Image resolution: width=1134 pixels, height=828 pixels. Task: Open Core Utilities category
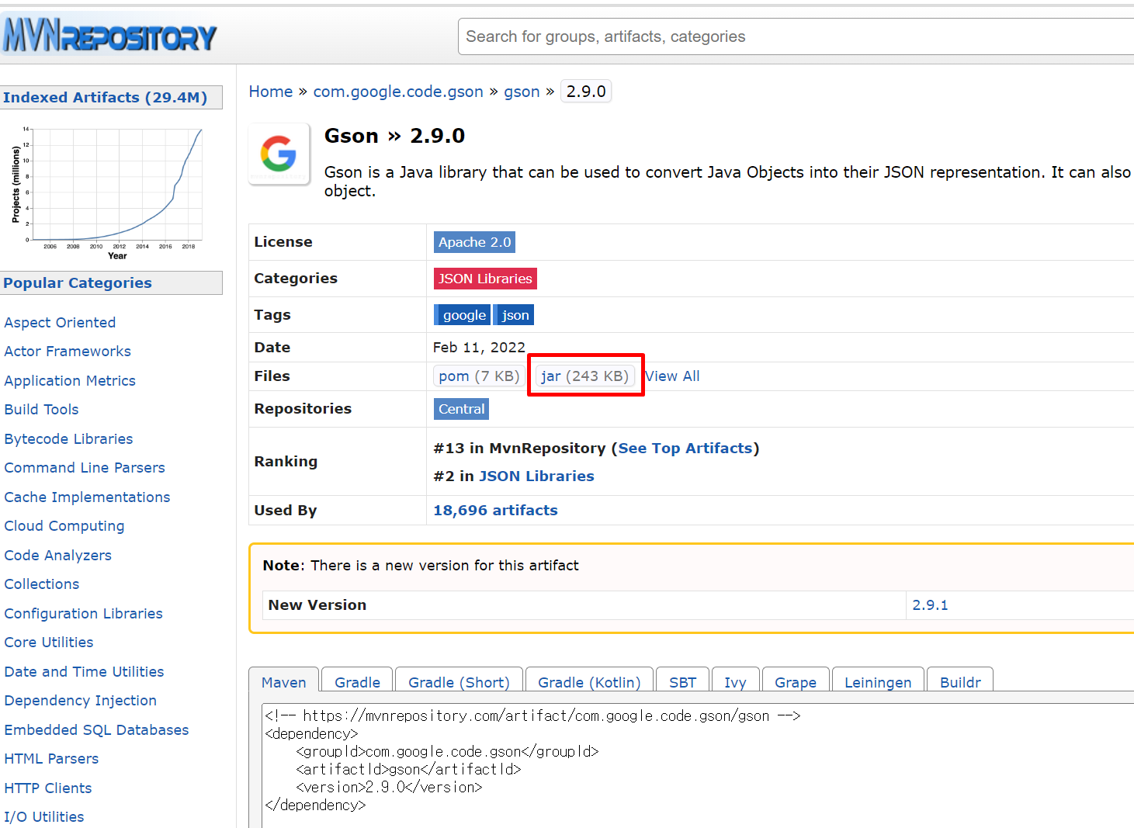[49, 643]
